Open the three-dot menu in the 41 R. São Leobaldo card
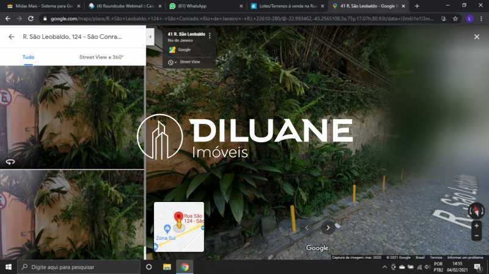 [x=210, y=35]
